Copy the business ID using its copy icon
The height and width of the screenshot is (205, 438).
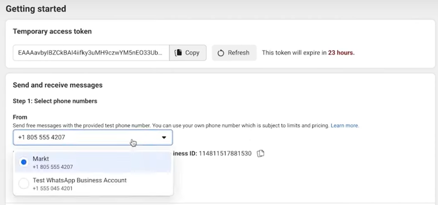pyautogui.click(x=261, y=154)
